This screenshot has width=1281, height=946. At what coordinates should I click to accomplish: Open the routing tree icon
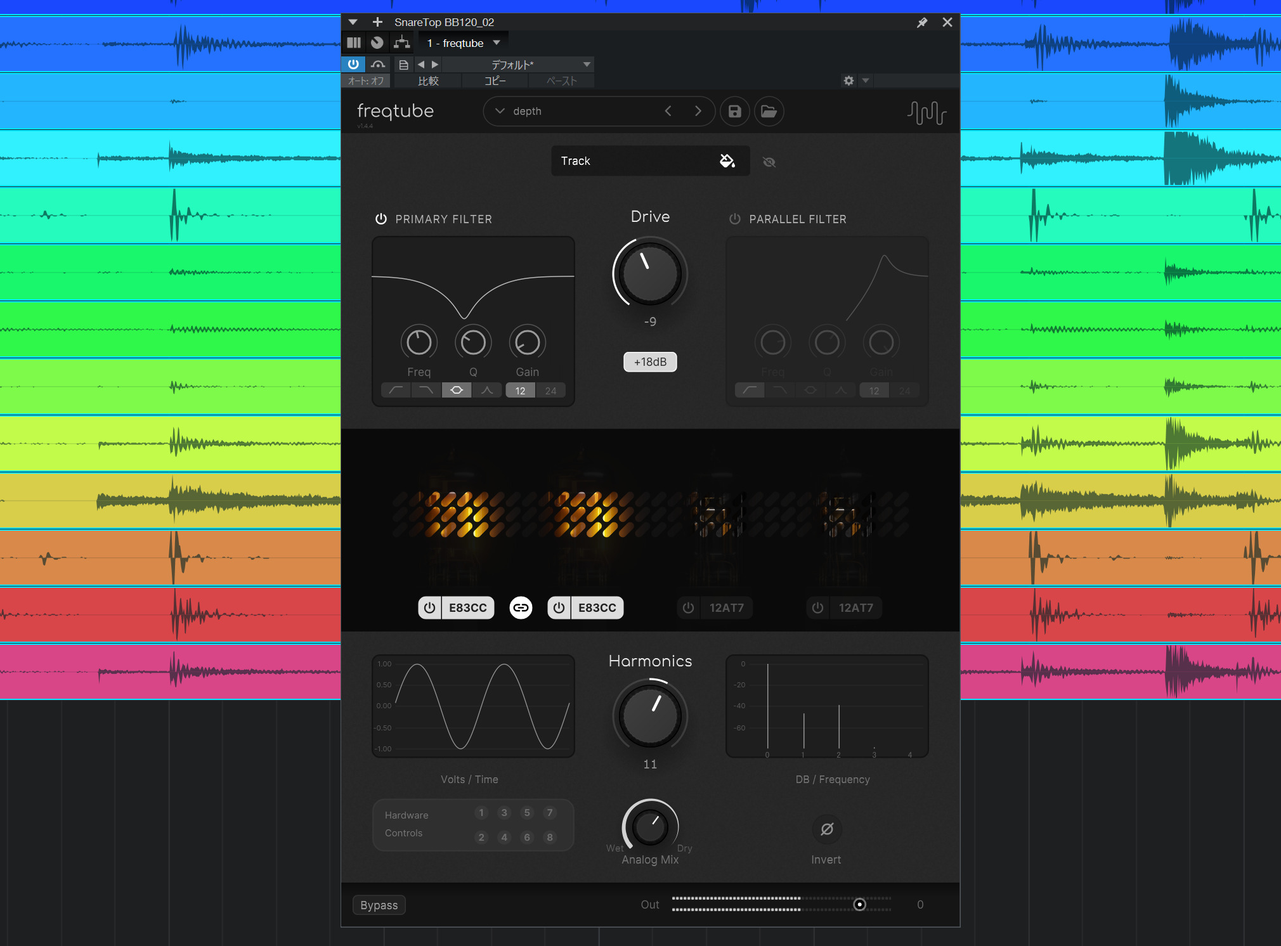coord(401,42)
